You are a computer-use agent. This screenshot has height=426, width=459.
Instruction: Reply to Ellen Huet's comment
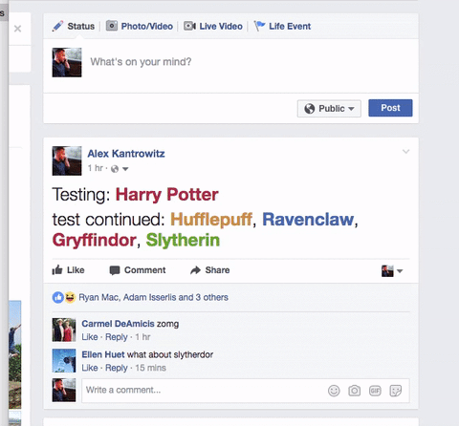click(117, 368)
